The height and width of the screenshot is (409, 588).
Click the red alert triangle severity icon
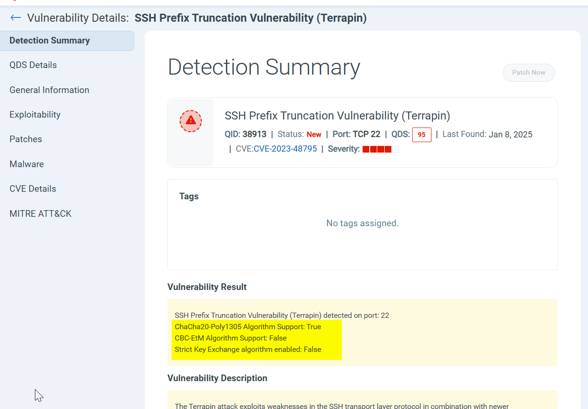[190, 121]
